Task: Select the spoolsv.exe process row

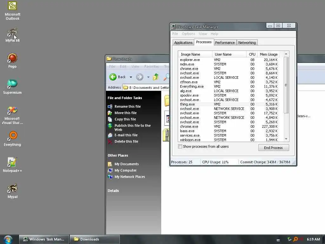Action: [x=229, y=95]
